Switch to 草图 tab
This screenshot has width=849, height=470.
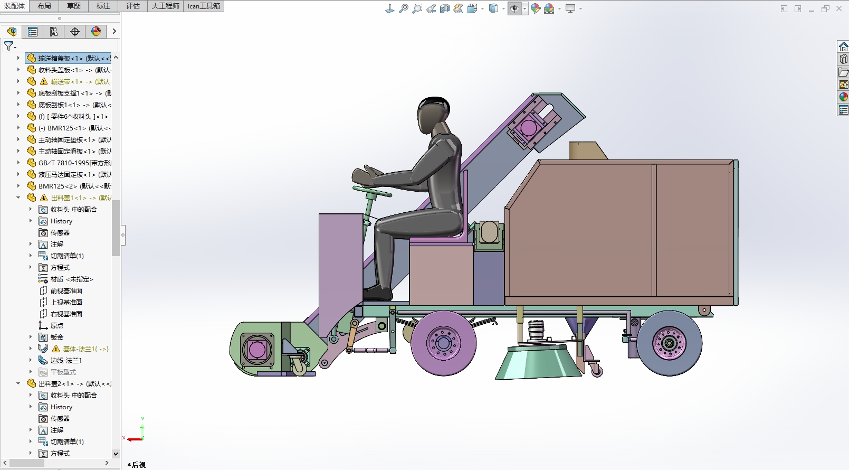click(74, 6)
